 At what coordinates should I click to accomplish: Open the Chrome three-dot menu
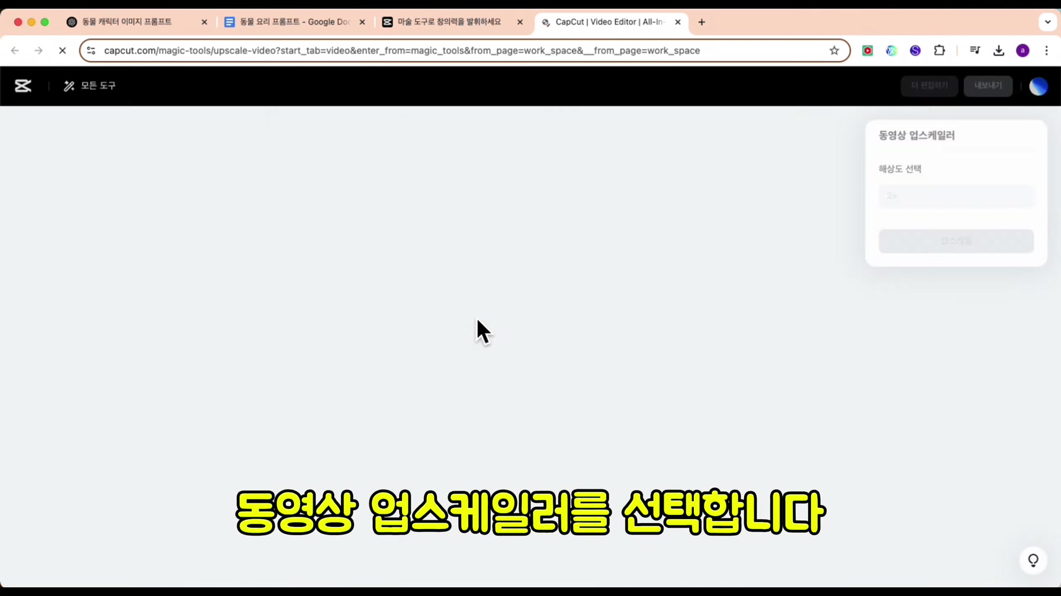[x=1046, y=51]
